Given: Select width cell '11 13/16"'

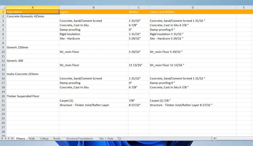Looking at the screenshot, I should point(139,65).
